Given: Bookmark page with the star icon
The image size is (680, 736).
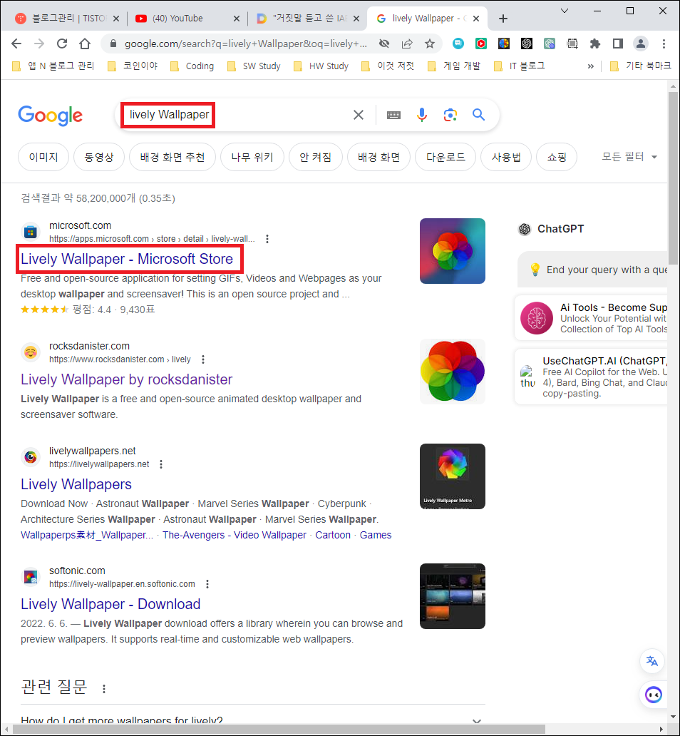Looking at the screenshot, I should pyautogui.click(x=429, y=44).
